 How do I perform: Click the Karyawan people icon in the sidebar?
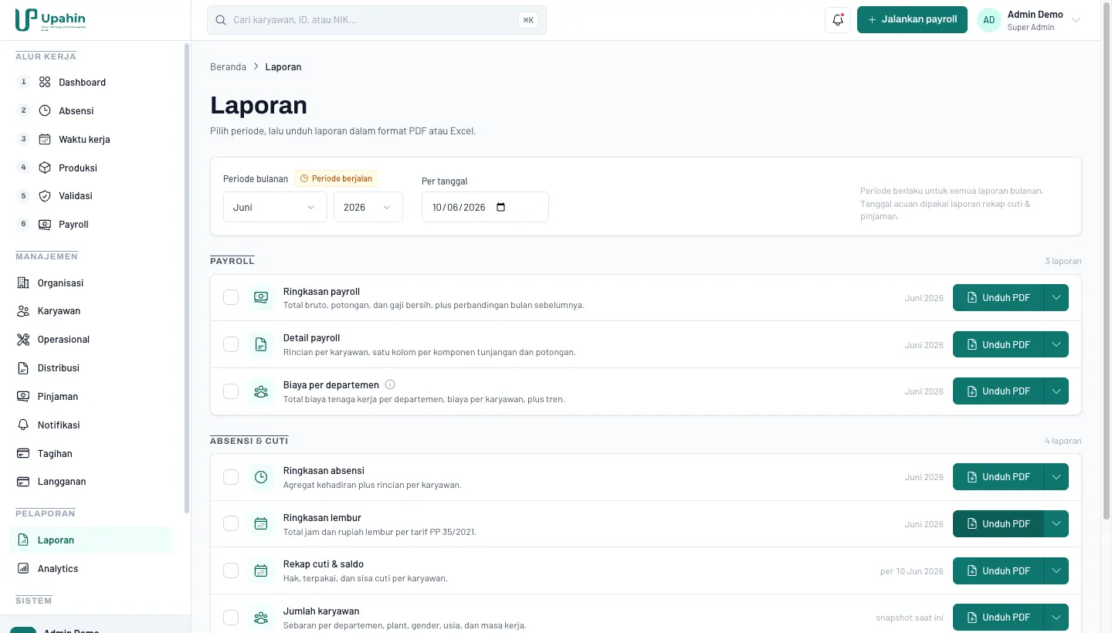point(23,311)
